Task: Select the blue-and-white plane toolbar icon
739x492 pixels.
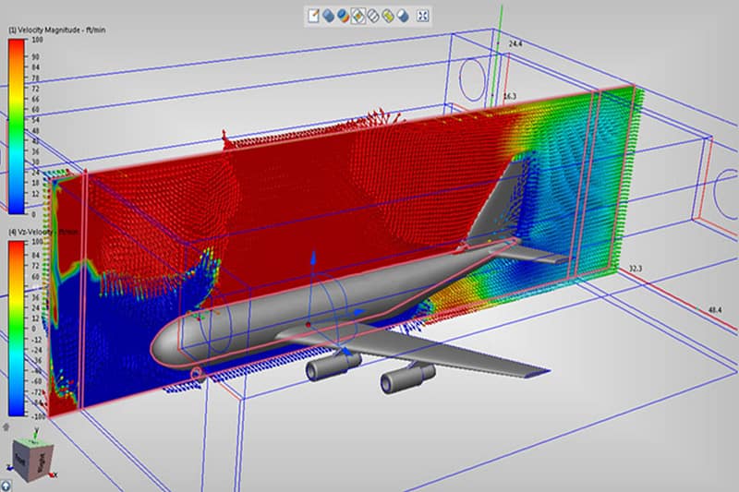Action: coord(403,16)
